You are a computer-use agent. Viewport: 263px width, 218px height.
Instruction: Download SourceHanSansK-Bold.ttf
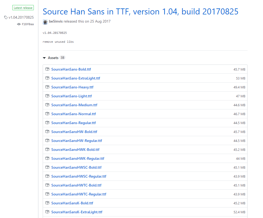(x=72, y=203)
